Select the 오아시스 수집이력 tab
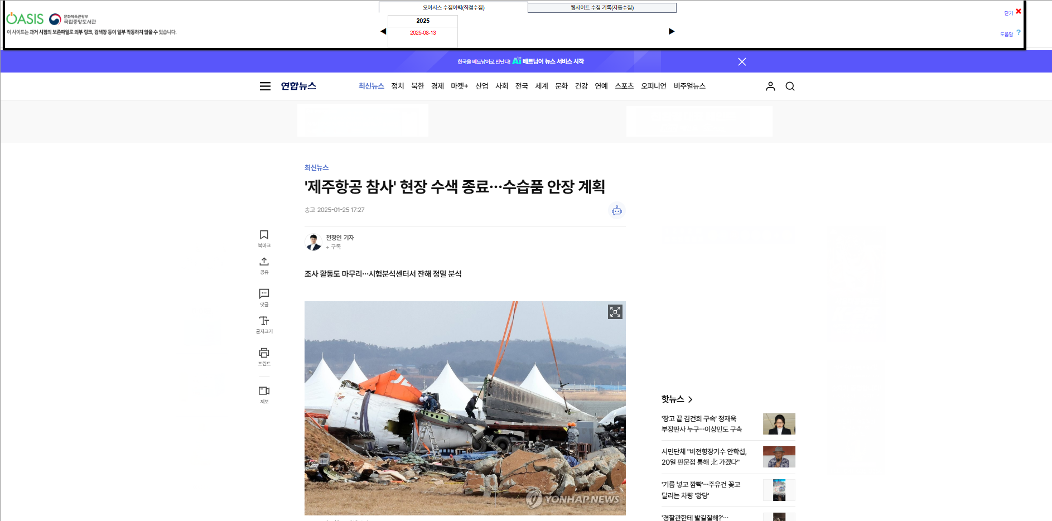The image size is (1052, 521). (x=453, y=8)
